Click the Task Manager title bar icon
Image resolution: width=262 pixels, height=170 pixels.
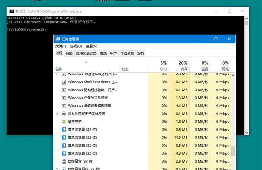click(x=58, y=39)
